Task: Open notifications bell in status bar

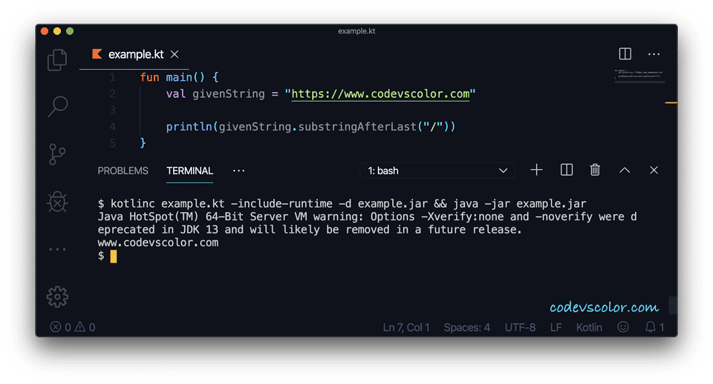Action: tap(654, 327)
